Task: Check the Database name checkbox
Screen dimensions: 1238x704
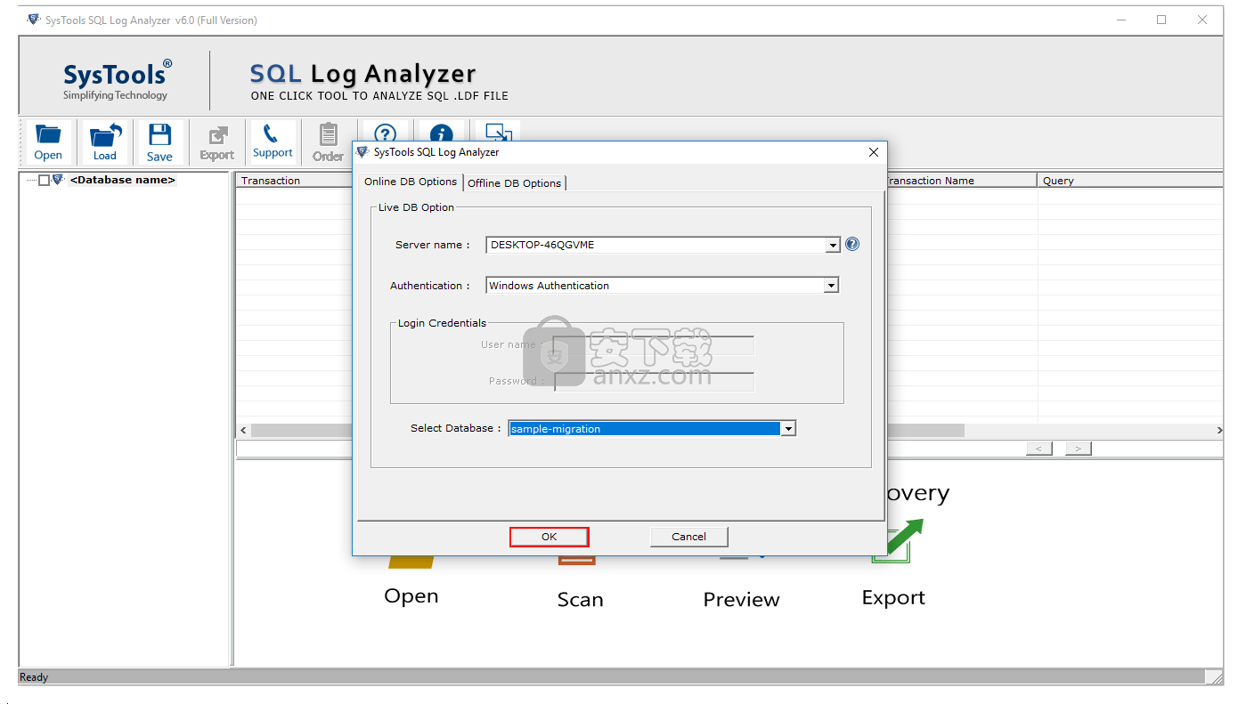Action: coord(44,180)
